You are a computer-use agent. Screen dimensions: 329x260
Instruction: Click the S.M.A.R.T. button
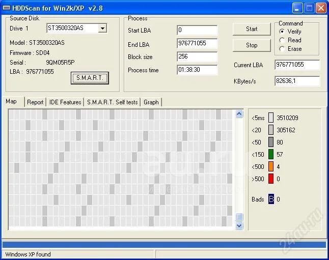coord(90,78)
